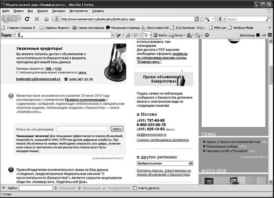Open the Почта dropdown arrow

click(184, 35)
